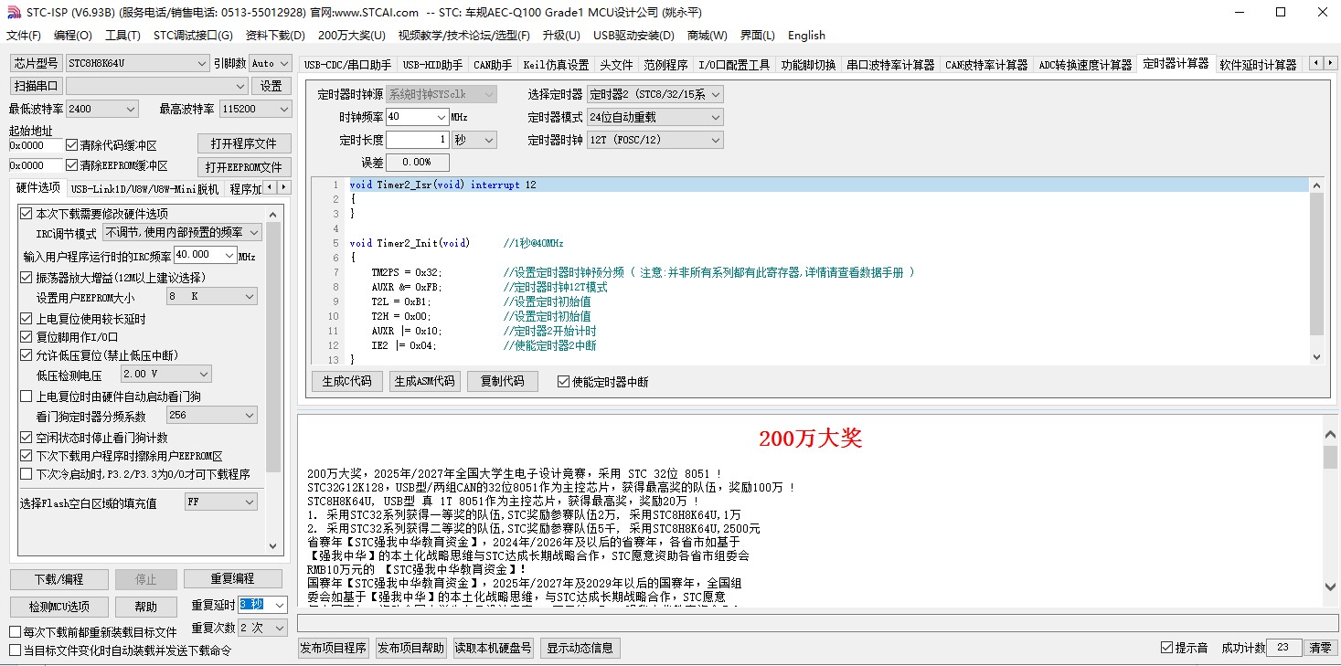Toggle 清除EEPROM缓冲区 checkbox
1341x666 pixels.
point(72,166)
